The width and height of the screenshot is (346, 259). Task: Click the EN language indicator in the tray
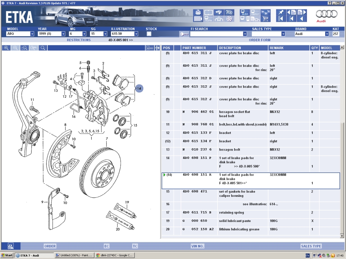(x=307, y=256)
